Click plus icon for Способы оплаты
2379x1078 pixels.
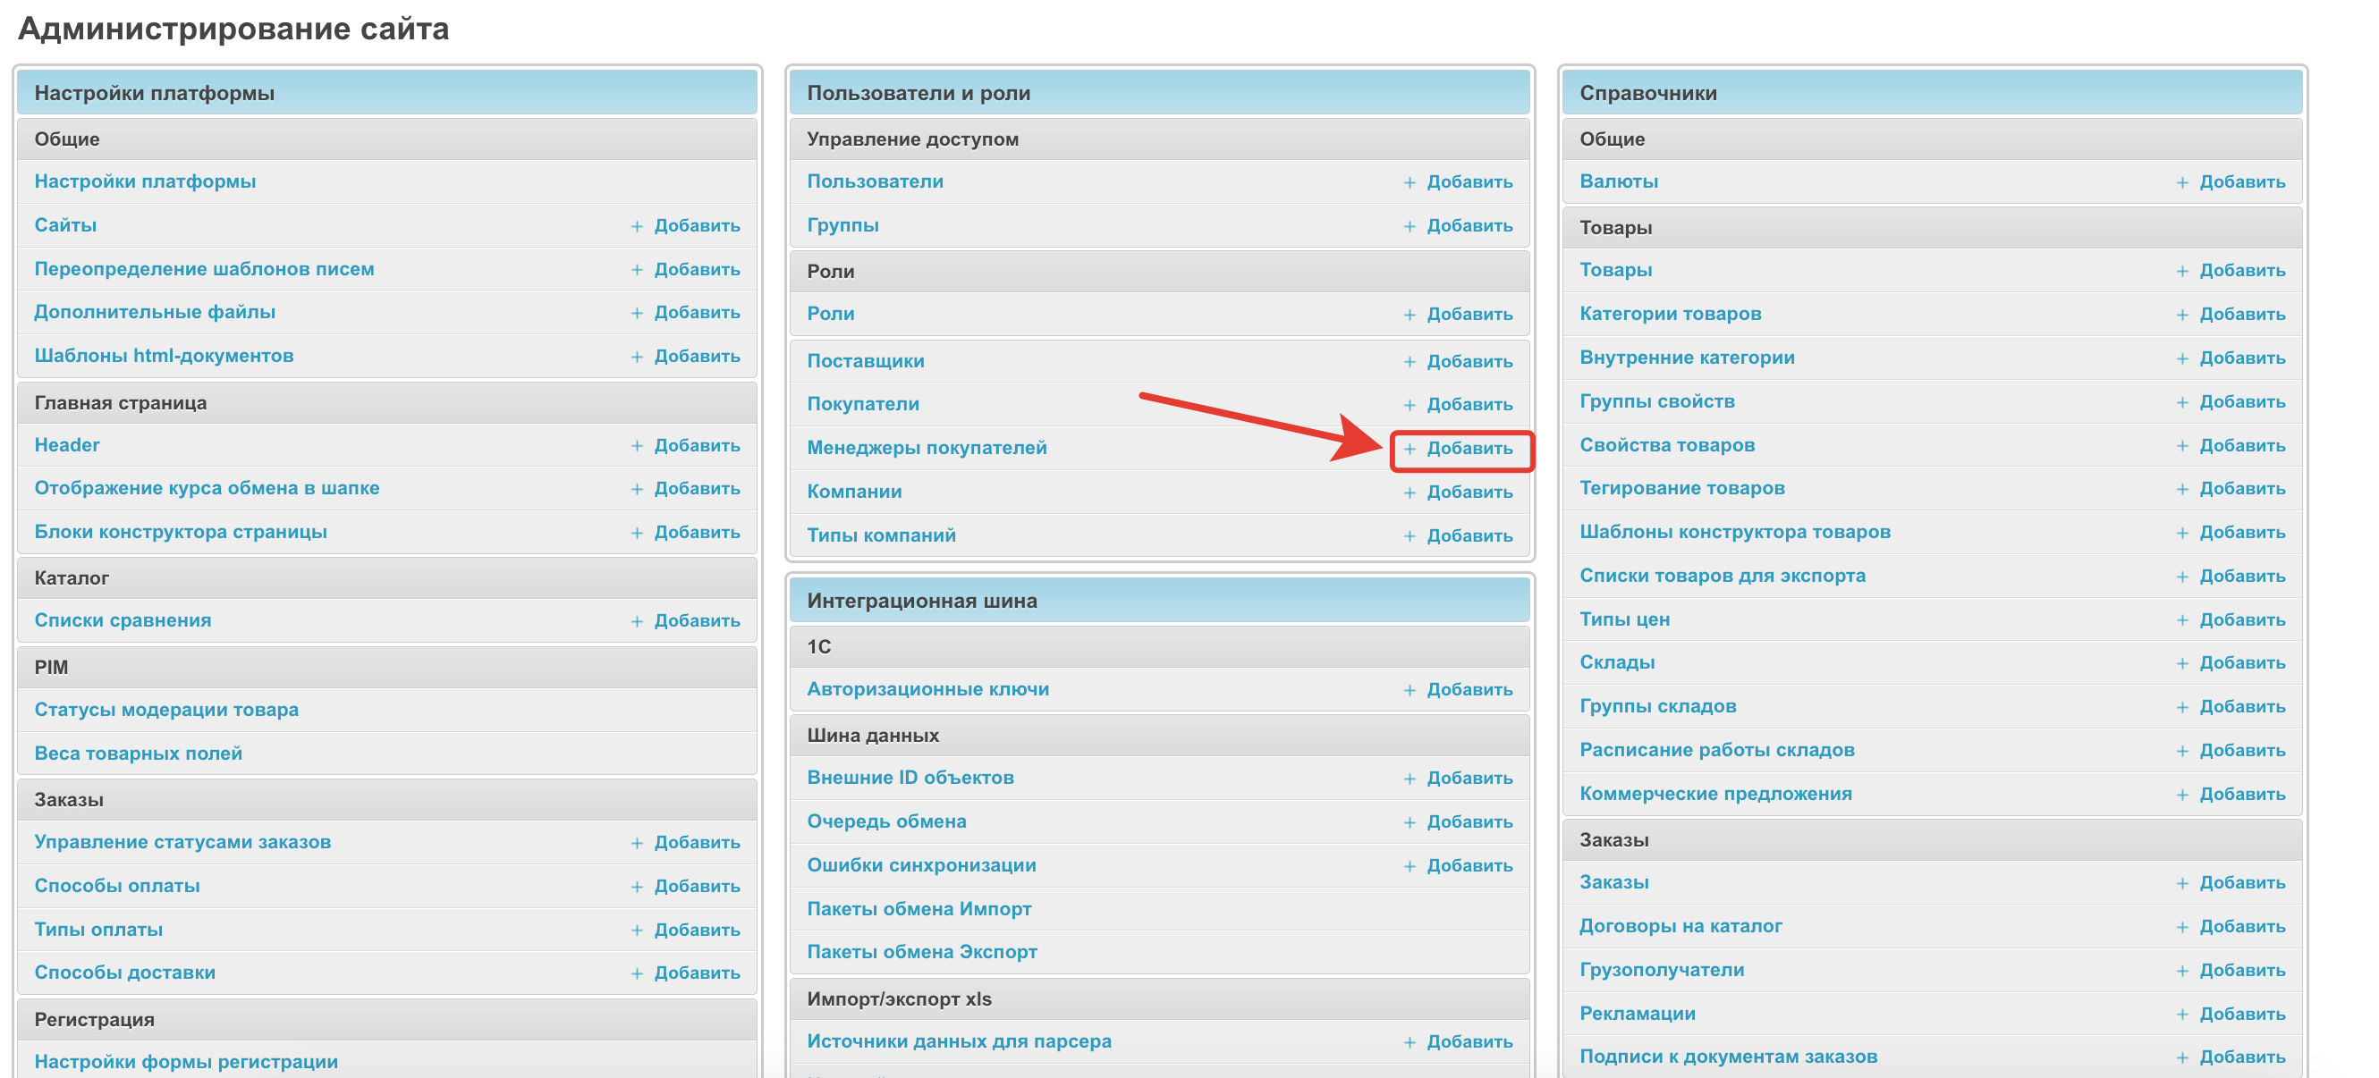click(636, 887)
